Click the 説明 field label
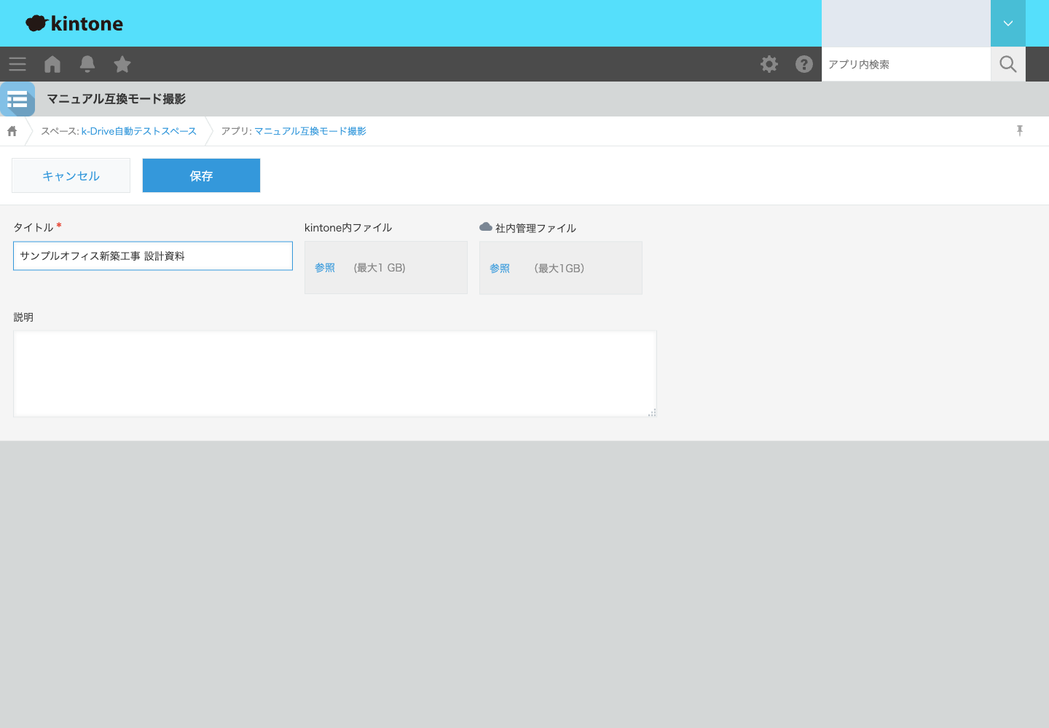This screenshot has width=1049, height=728. 23,317
